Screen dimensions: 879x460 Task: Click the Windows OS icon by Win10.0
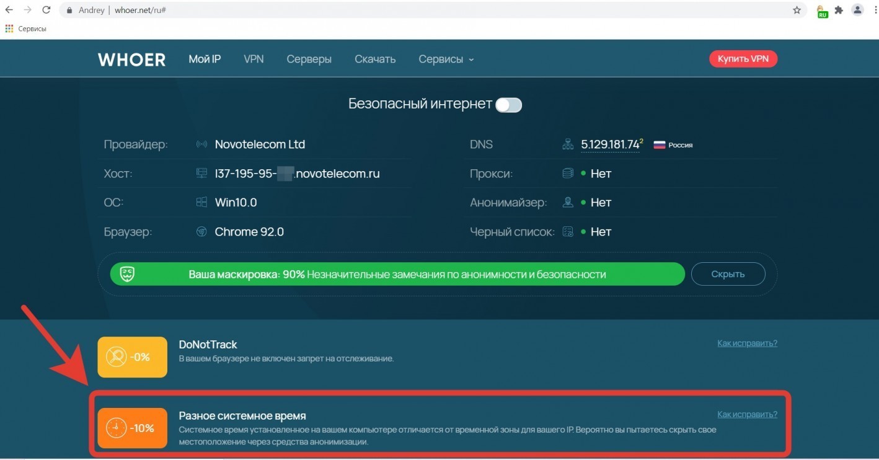[x=201, y=202]
